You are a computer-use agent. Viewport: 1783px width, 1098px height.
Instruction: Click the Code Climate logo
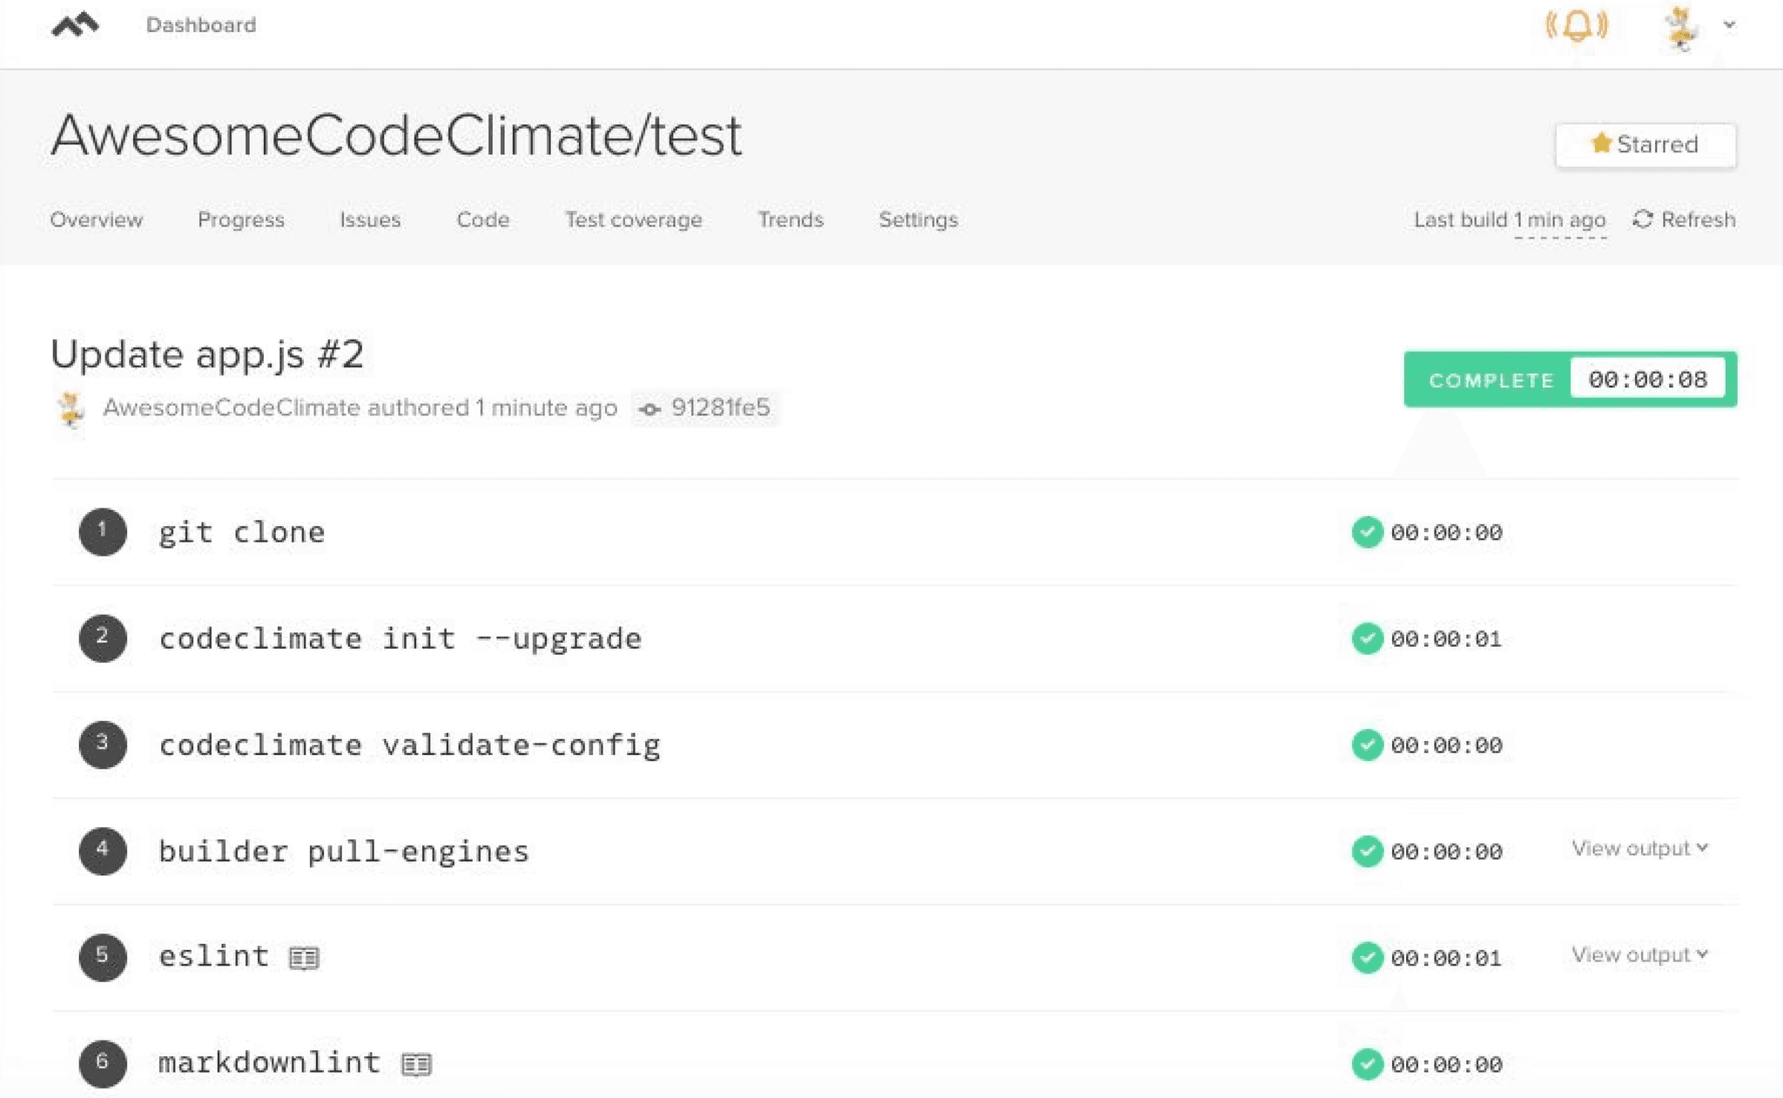[x=75, y=24]
